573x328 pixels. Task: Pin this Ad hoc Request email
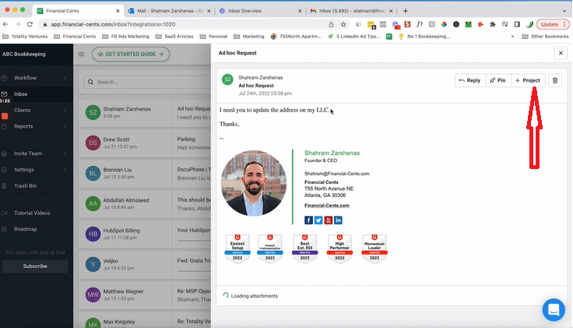497,80
